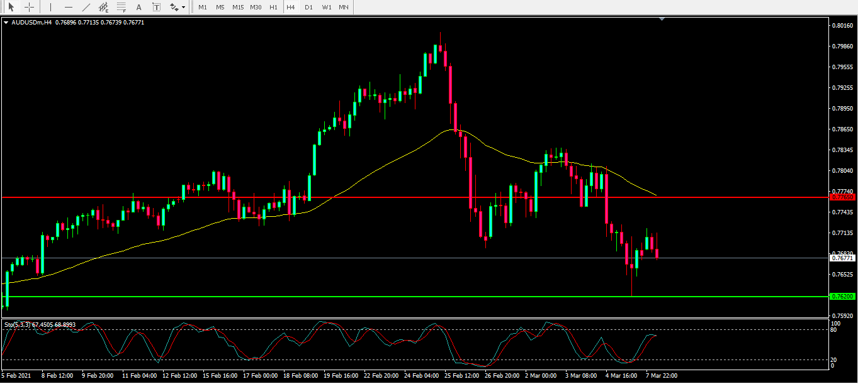858x384 pixels.
Task: Set chart to D1 daily timeframe
Action: coord(308,8)
